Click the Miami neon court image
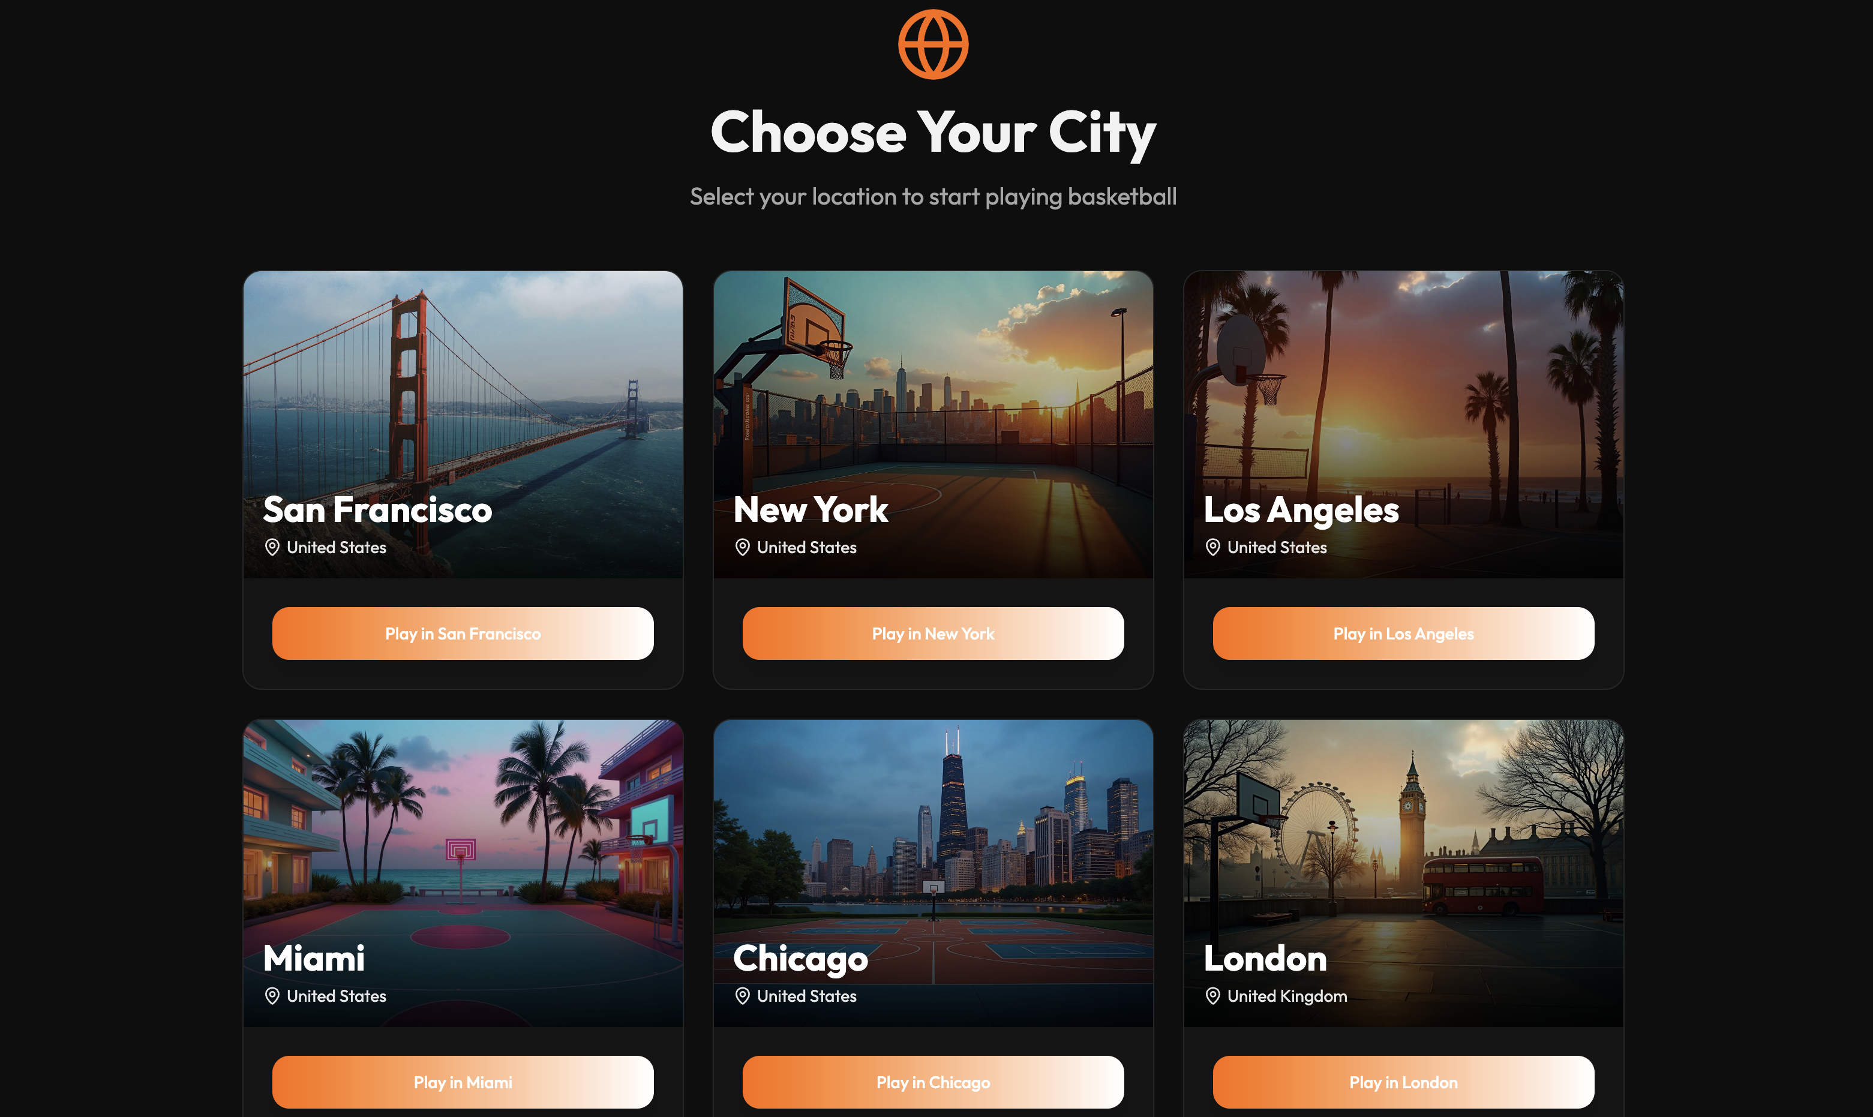 pos(463,873)
